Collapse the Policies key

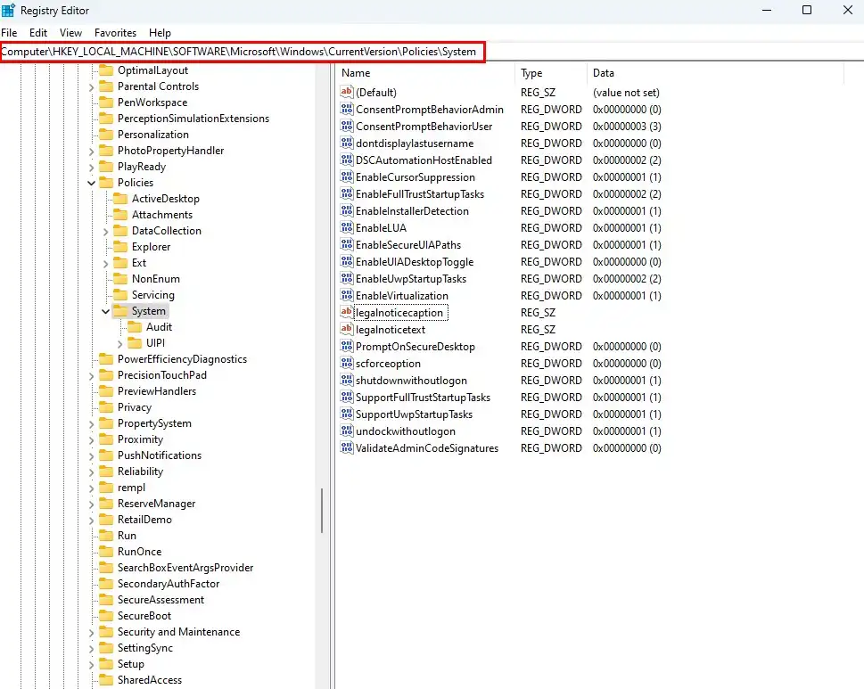(x=92, y=183)
